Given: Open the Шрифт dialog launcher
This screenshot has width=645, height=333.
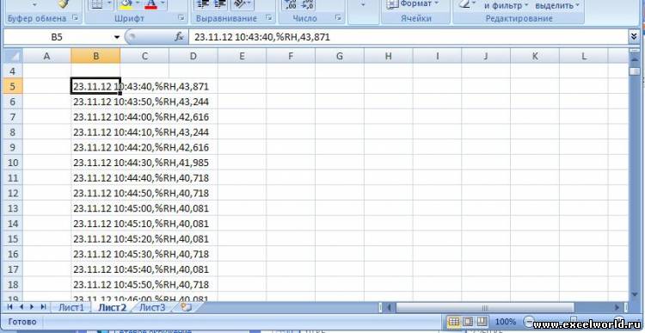Looking at the screenshot, I should (x=181, y=18).
